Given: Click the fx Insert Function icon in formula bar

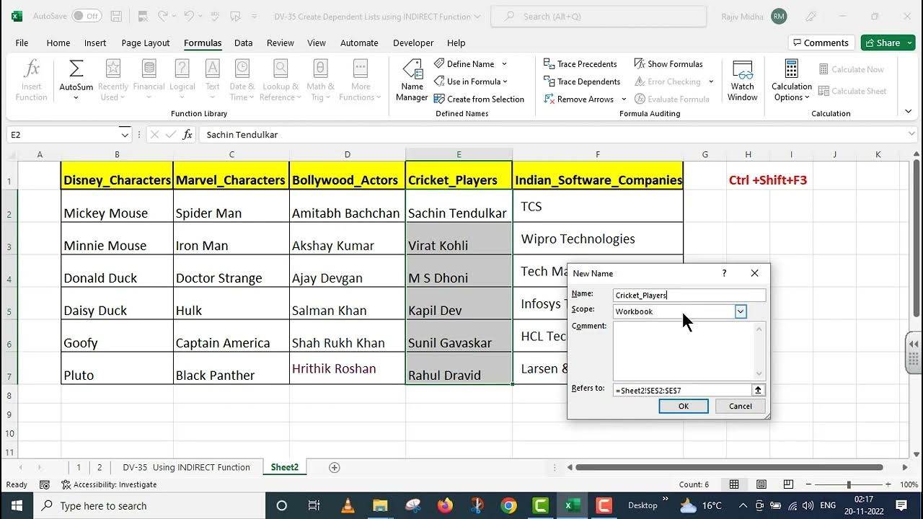Looking at the screenshot, I should click(187, 134).
